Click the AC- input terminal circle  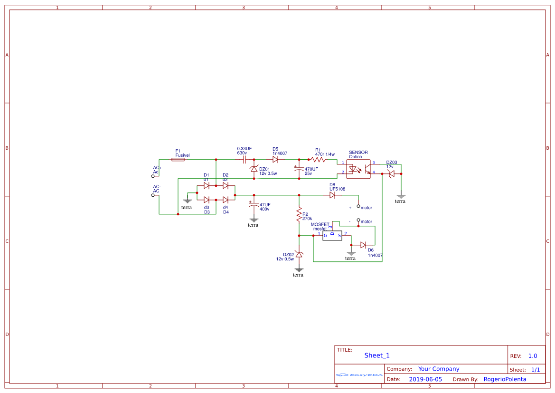click(x=153, y=195)
